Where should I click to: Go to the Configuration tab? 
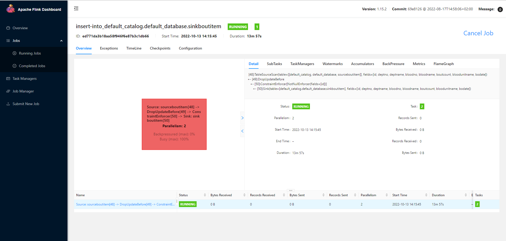[190, 48]
